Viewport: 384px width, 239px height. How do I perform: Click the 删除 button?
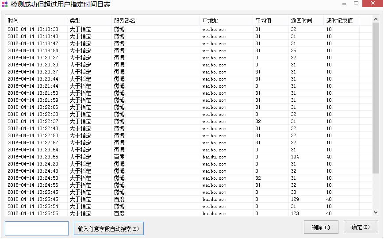(321, 227)
